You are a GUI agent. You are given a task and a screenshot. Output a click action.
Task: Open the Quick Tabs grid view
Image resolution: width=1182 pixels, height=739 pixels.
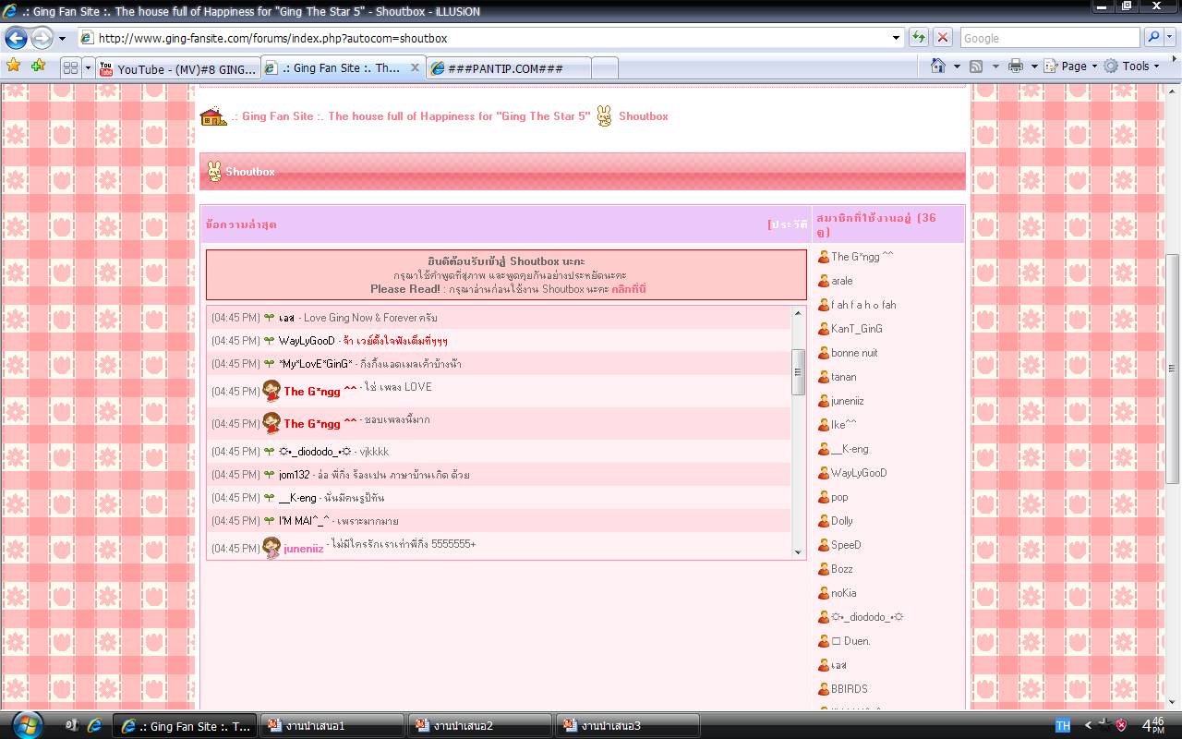coord(70,67)
